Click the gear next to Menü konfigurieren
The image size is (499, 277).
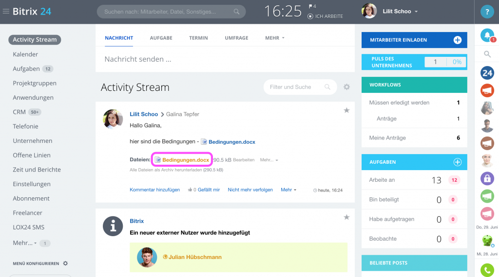(66, 263)
